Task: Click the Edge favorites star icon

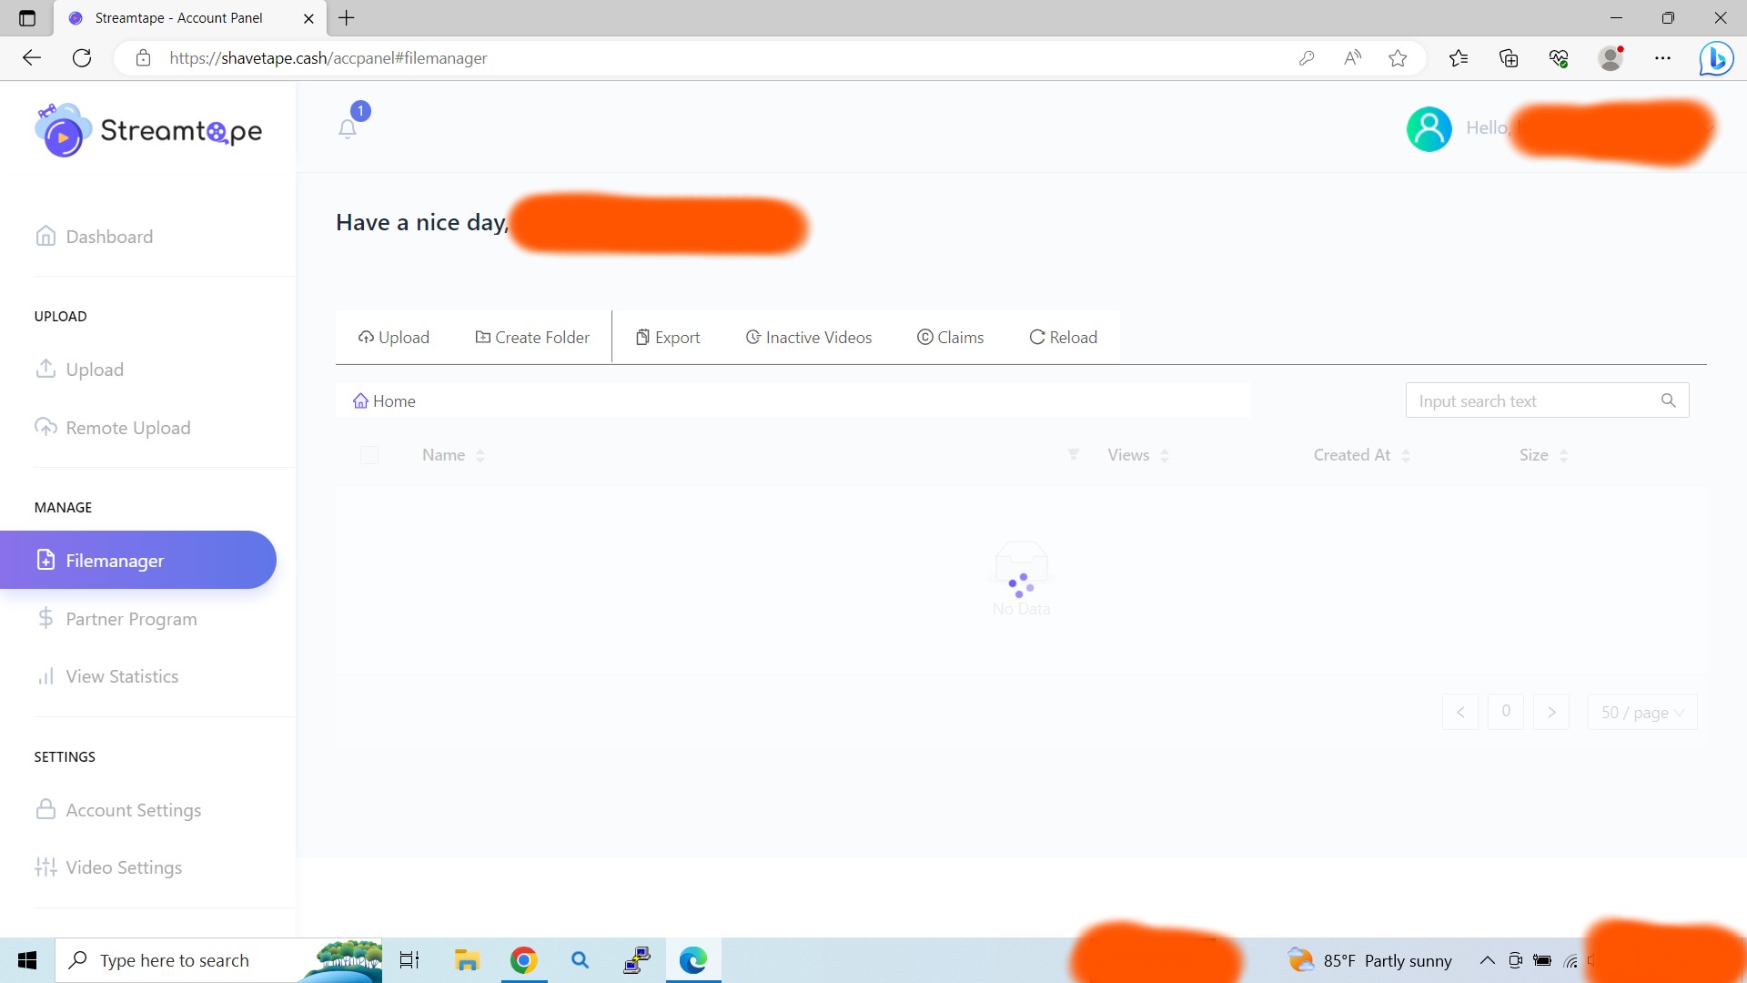Action: [1398, 58]
